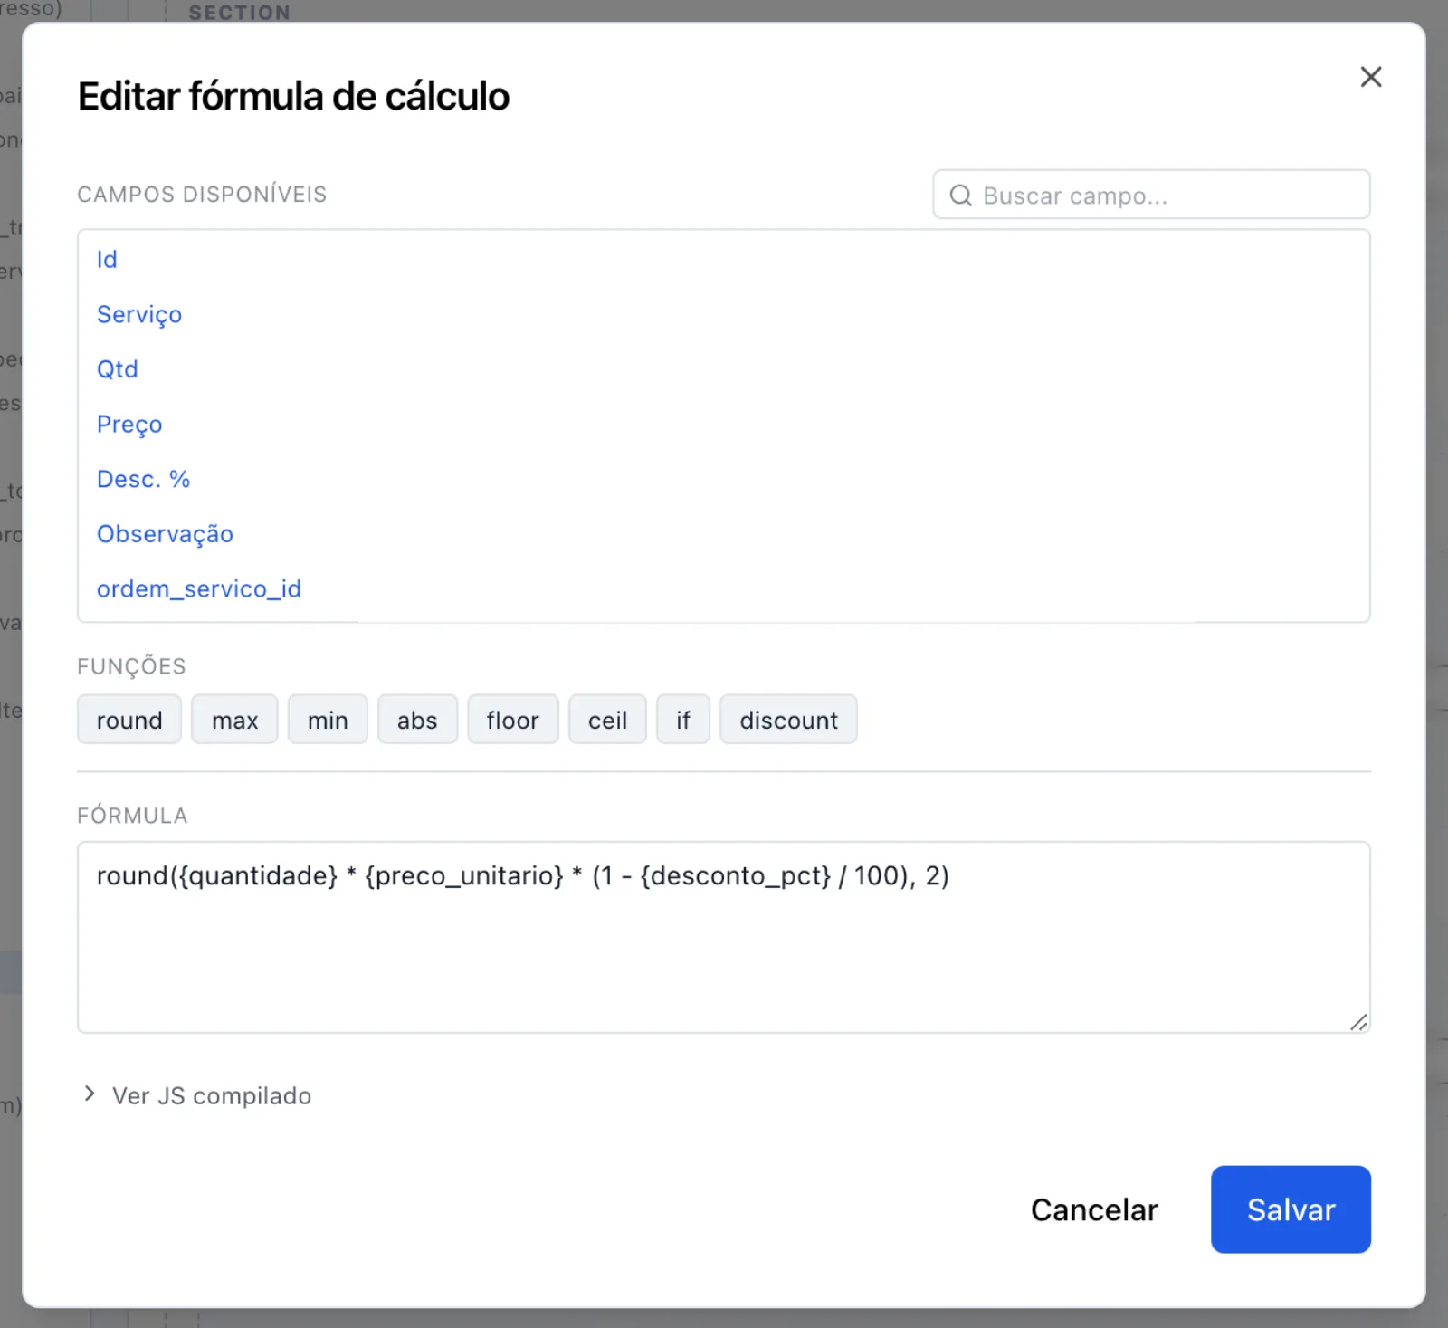The height and width of the screenshot is (1328, 1448).
Task: Add the abs function
Action: 417,720
